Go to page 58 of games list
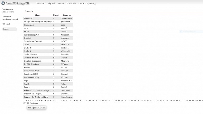Viewport: 203px width, 114px height. [x=200, y=101]
